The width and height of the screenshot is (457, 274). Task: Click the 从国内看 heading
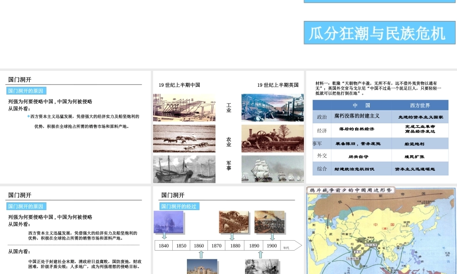19,252
